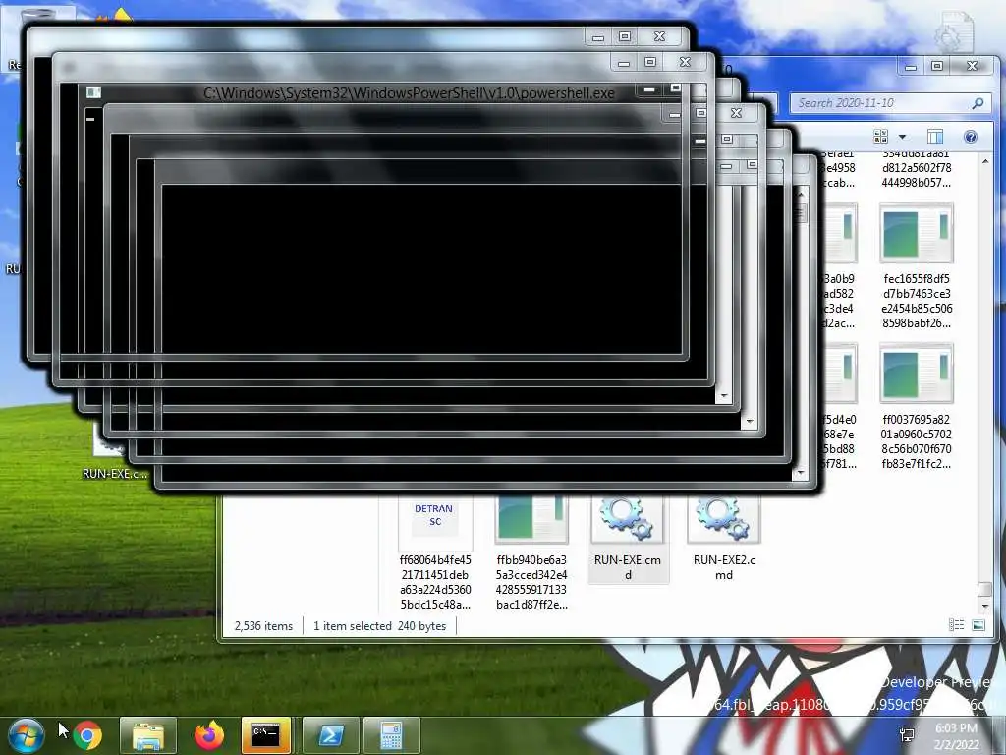Switch to the Command Prompt taskbar button
This screenshot has width=1006, height=755.
265,735
